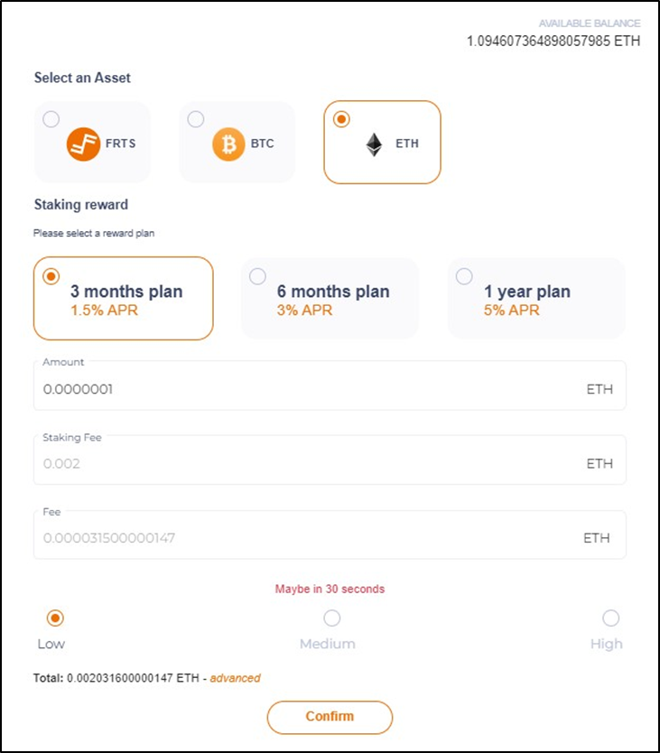Choose the 6 months plan radio button
This screenshot has height=753, width=660.
(257, 276)
